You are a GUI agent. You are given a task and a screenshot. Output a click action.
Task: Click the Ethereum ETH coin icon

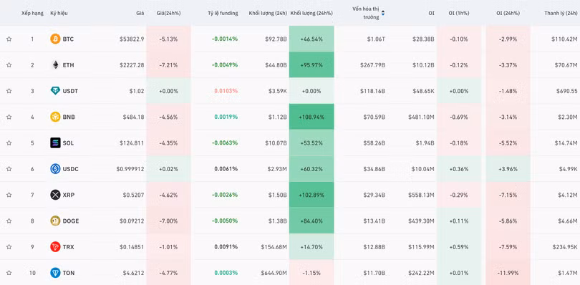[55, 64]
